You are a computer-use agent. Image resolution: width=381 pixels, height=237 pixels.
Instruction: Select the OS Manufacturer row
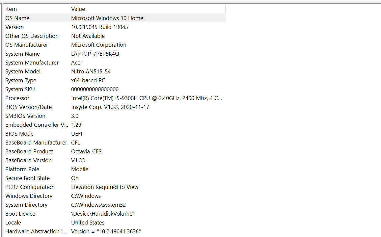click(x=115, y=45)
